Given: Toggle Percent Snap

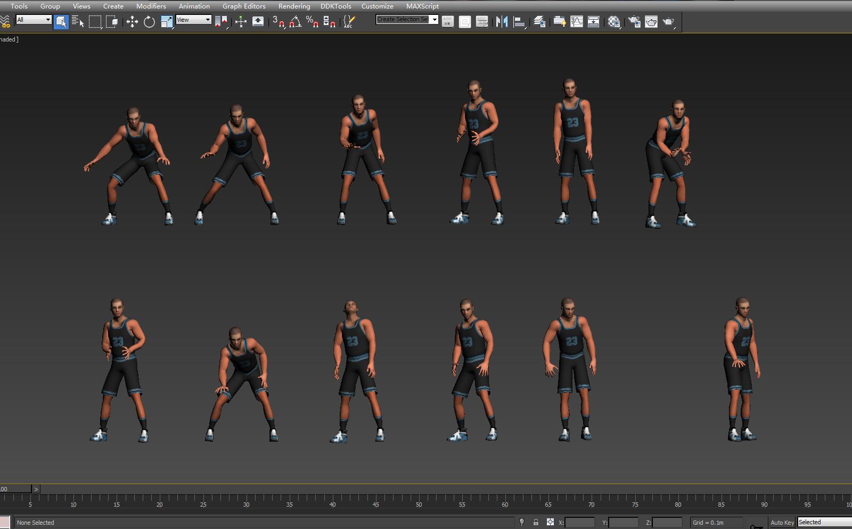Looking at the screenshot, I should [x=313, y=22].
